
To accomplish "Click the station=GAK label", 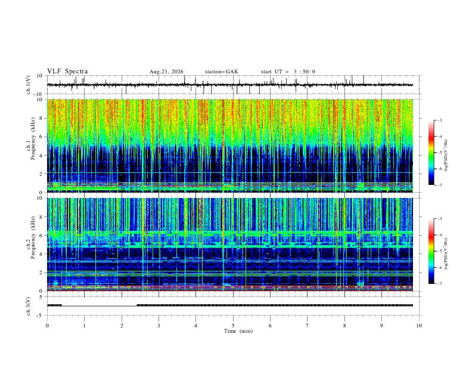I will tap(221, 72).
